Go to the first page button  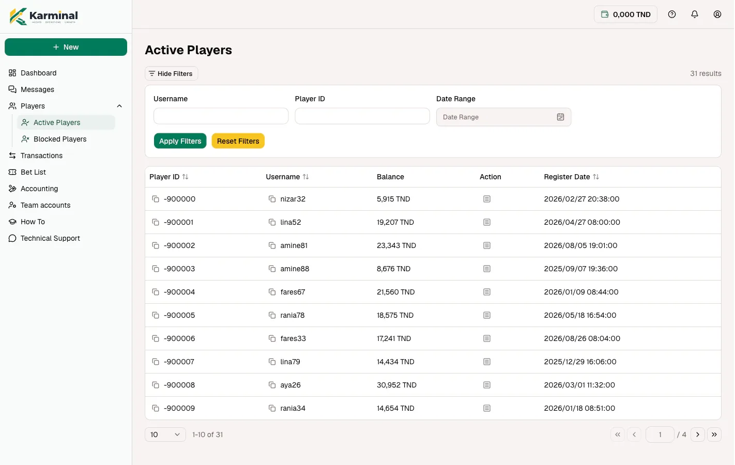click(618, 435)
